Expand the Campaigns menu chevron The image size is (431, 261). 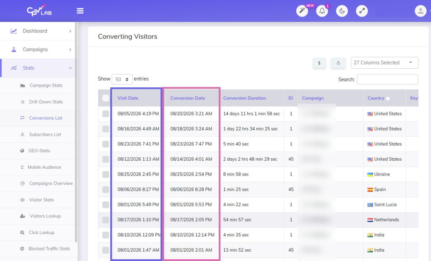point(70,50)
